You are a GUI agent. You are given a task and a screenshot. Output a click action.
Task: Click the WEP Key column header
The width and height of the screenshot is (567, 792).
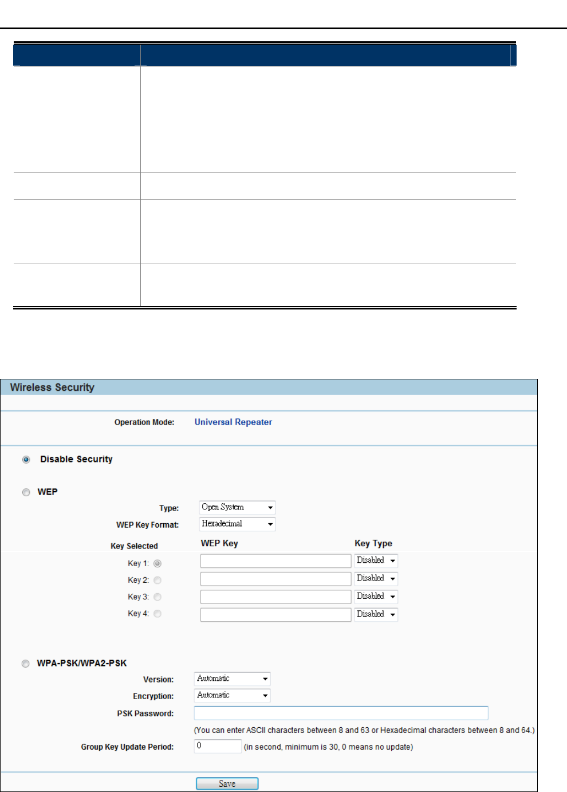[219, 543]
